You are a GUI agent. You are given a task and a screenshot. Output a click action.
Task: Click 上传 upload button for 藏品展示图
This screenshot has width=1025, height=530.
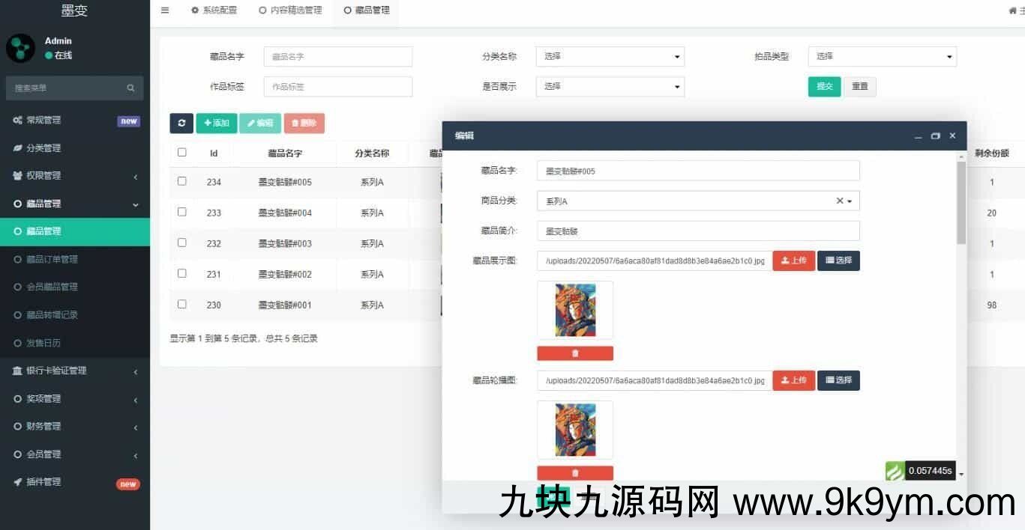point(793,261)
